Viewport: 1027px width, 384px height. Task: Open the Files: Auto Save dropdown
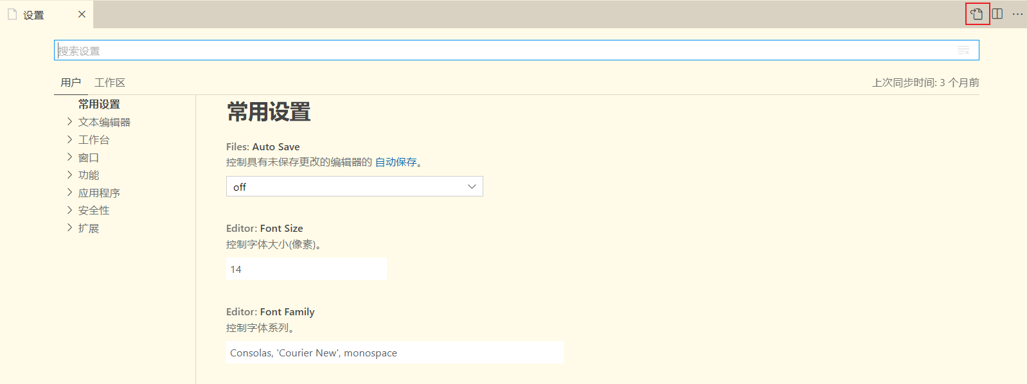(354, 186)
